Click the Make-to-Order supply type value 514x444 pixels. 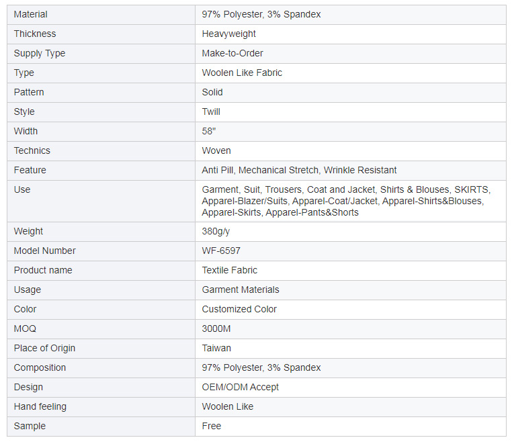232,53
